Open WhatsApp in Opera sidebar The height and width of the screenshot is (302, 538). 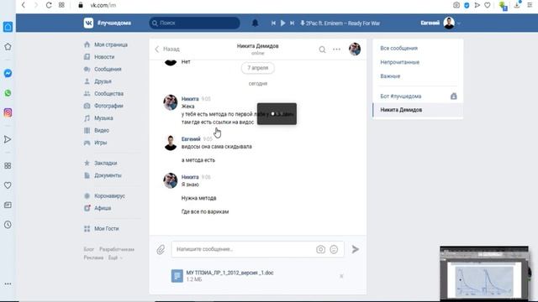(8, 93)
